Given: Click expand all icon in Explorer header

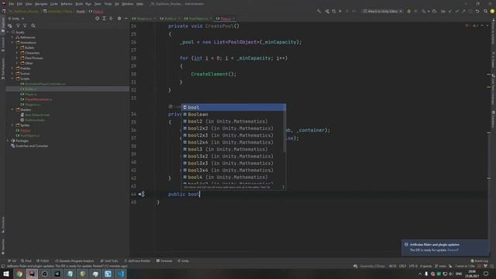Looking at the screenshot, I should 104,19.
